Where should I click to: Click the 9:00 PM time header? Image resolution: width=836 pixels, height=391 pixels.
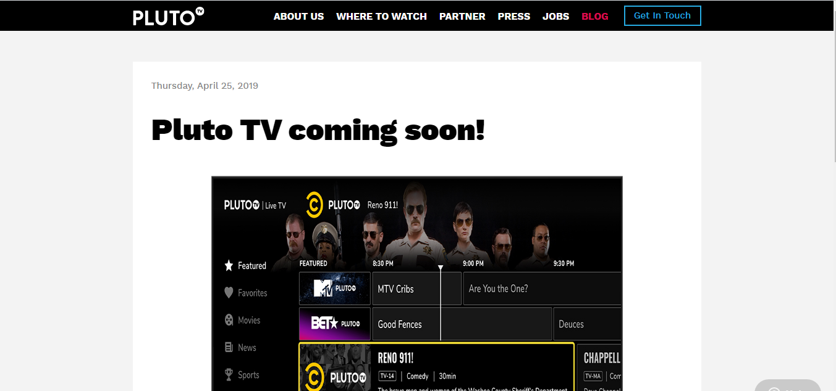(x=473, y=263)
